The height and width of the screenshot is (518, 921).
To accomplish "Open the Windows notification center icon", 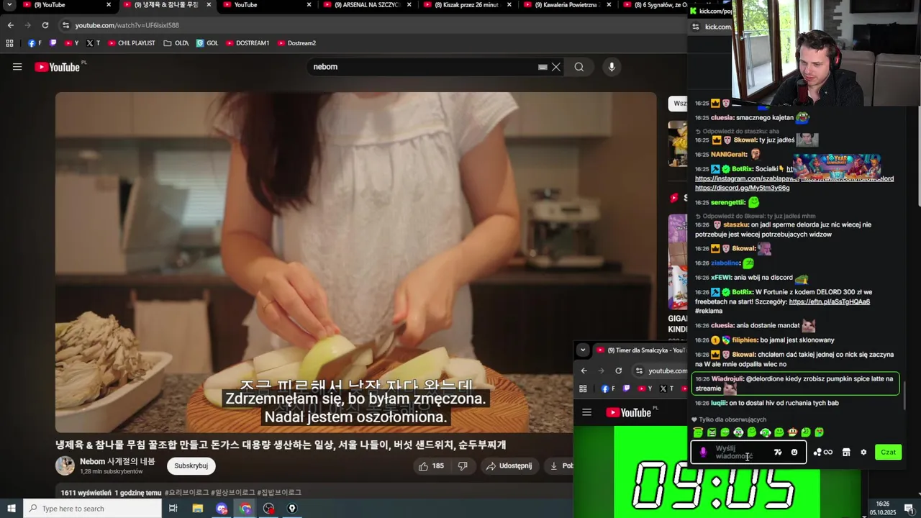I will click(909, 509).
